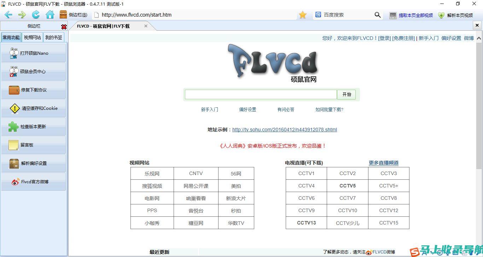This screenshot has height=257, width=483.
Task: Click 提取本页全部视频
Action: point(411,15)
